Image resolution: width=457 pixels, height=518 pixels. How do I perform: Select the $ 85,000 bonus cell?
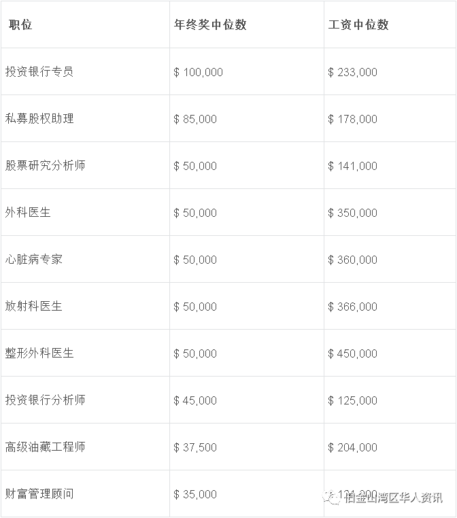pos(195,119)
